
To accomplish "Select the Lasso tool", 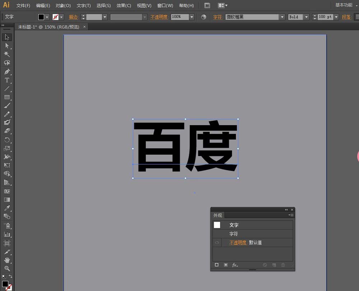I will point(7,63).
